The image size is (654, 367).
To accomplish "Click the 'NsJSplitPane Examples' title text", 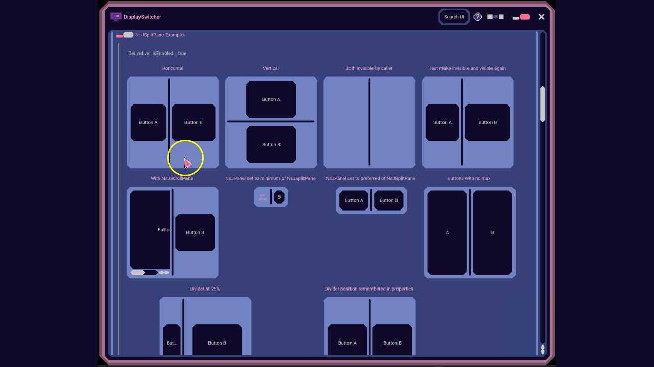I will (x=160, y=35).
